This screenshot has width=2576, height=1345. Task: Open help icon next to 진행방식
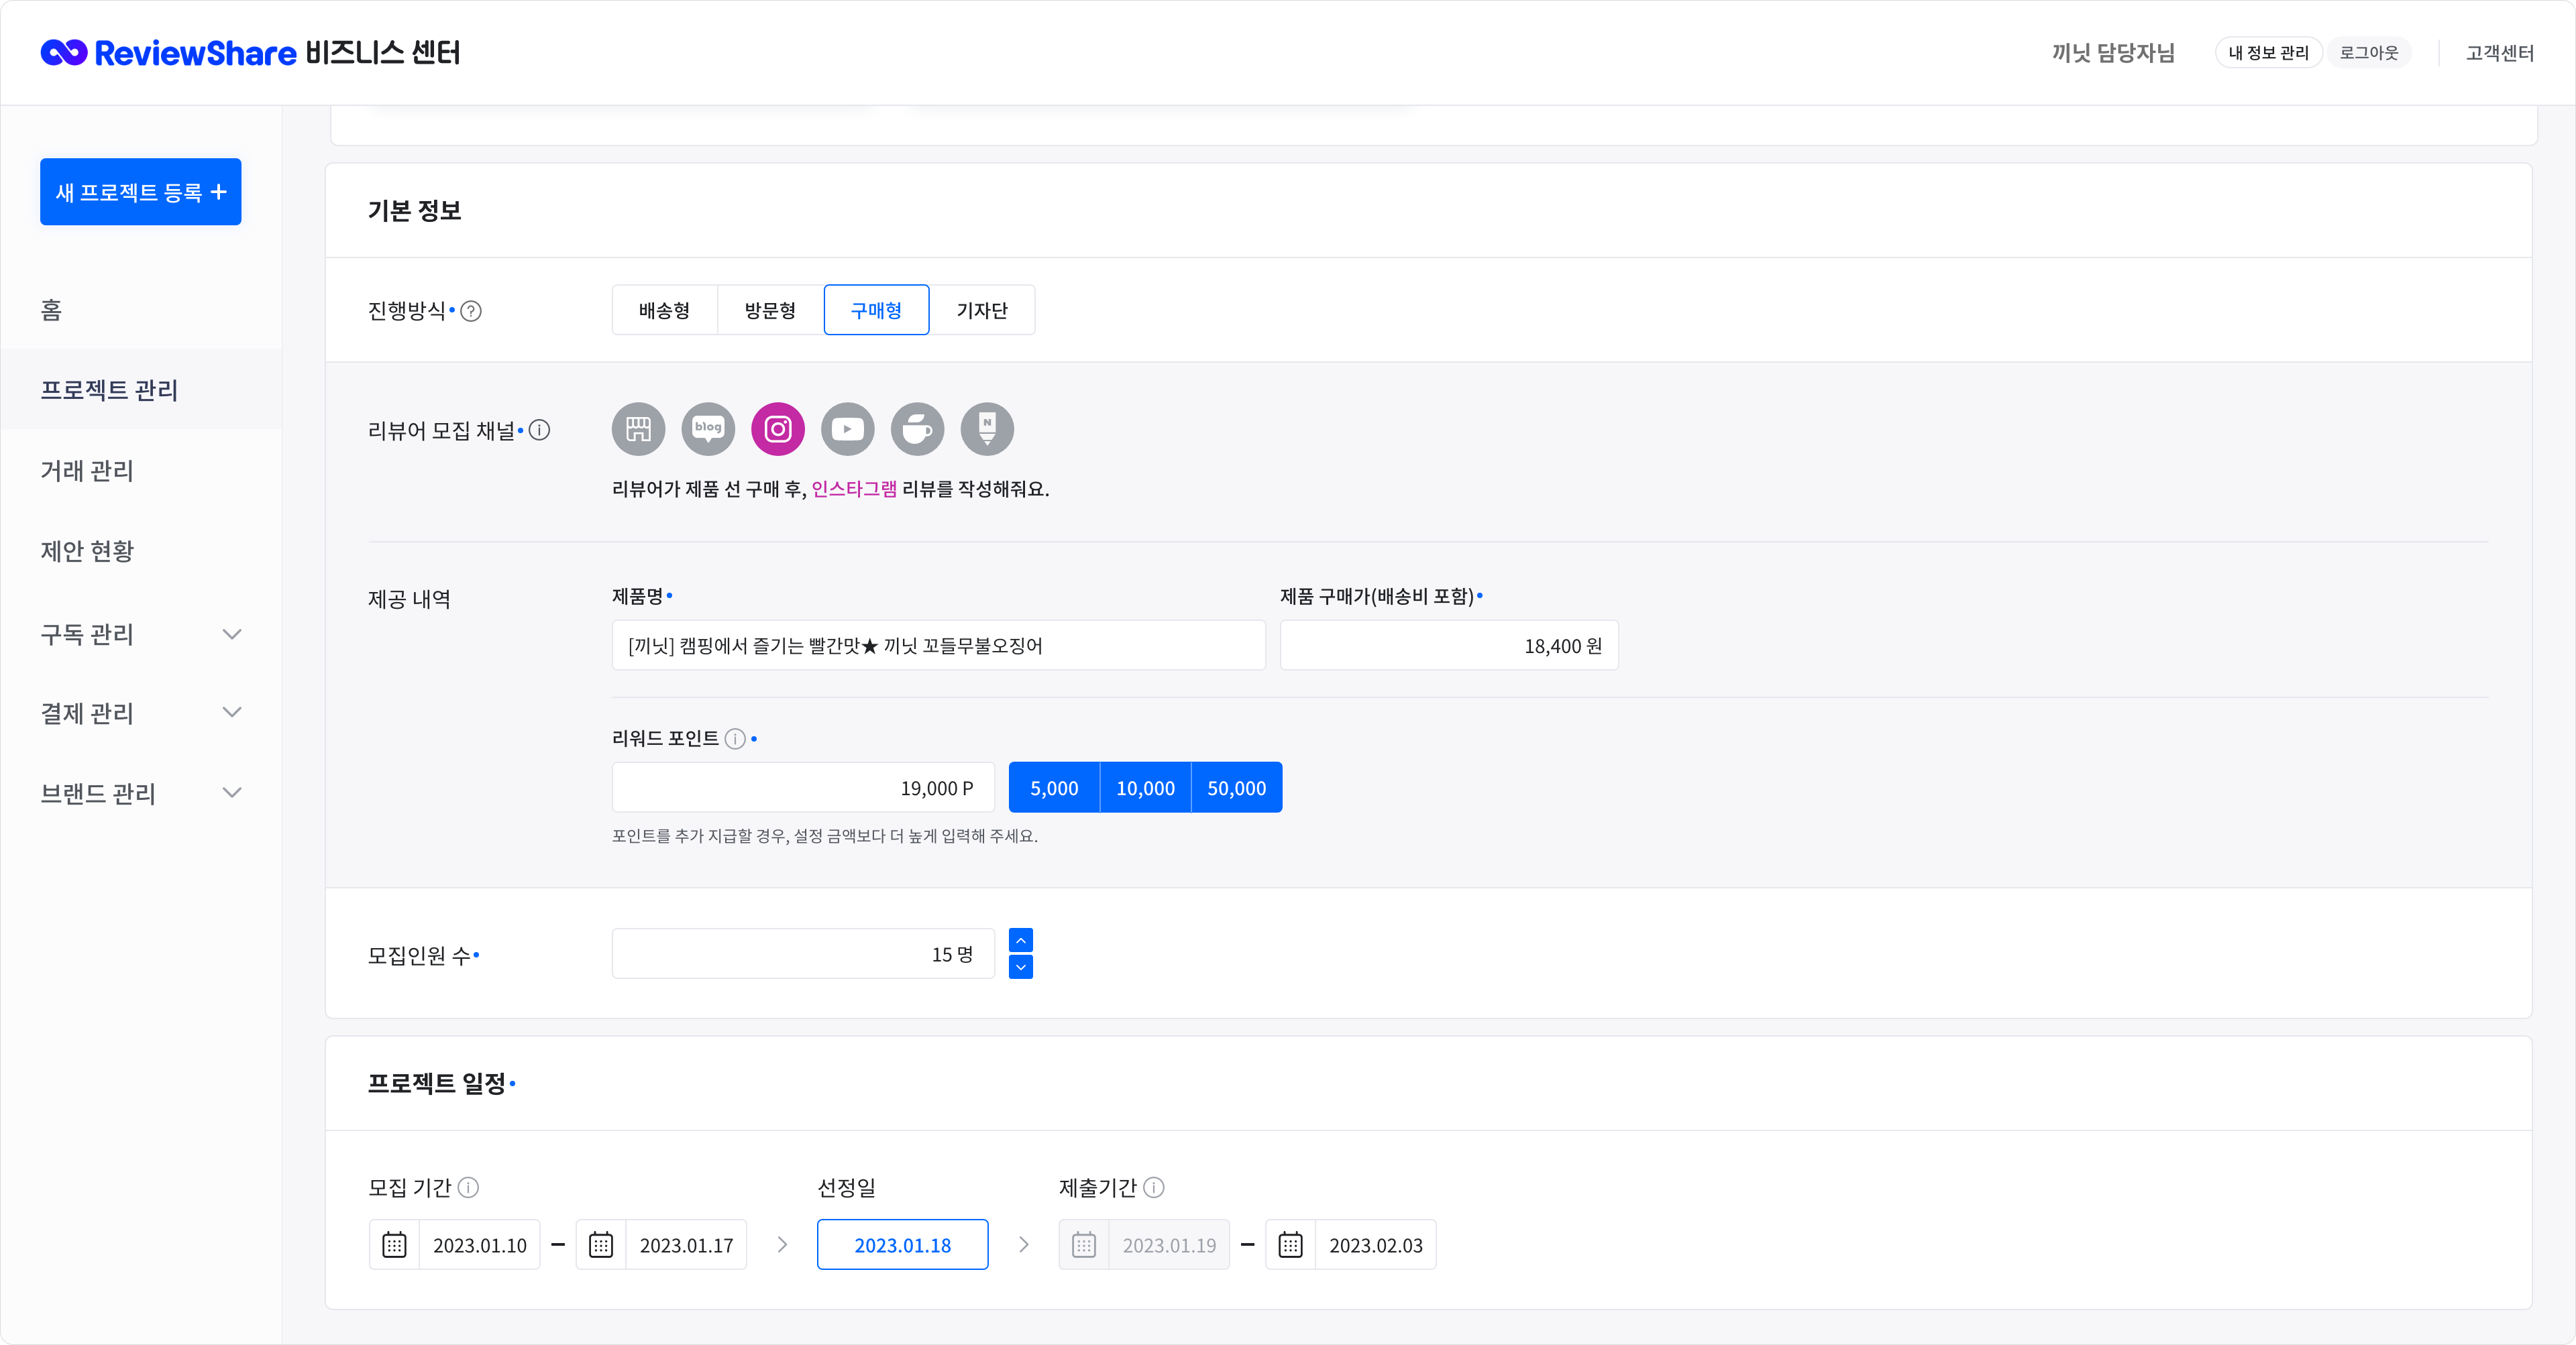coord(471,312)
